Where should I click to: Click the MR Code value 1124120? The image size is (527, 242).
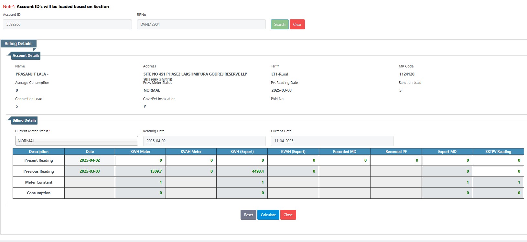(x=407, y=74)
